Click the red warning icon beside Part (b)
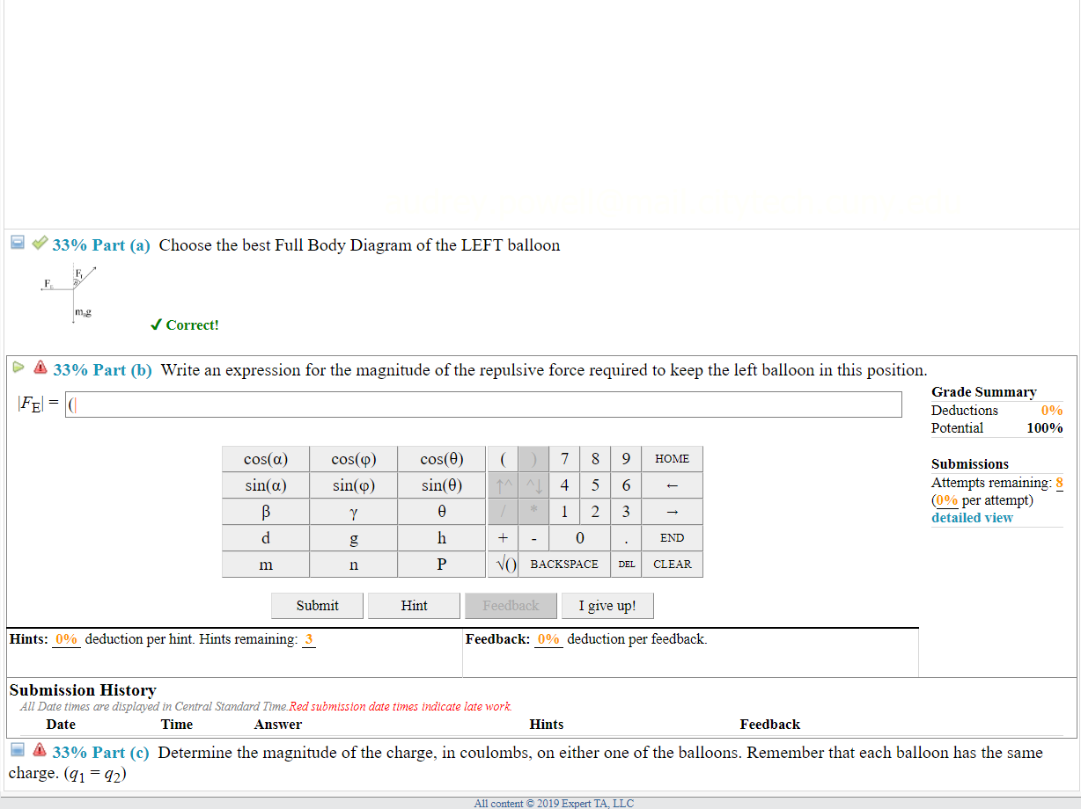The height and width of the screenshot is (809, 1081). coord(40,367)
